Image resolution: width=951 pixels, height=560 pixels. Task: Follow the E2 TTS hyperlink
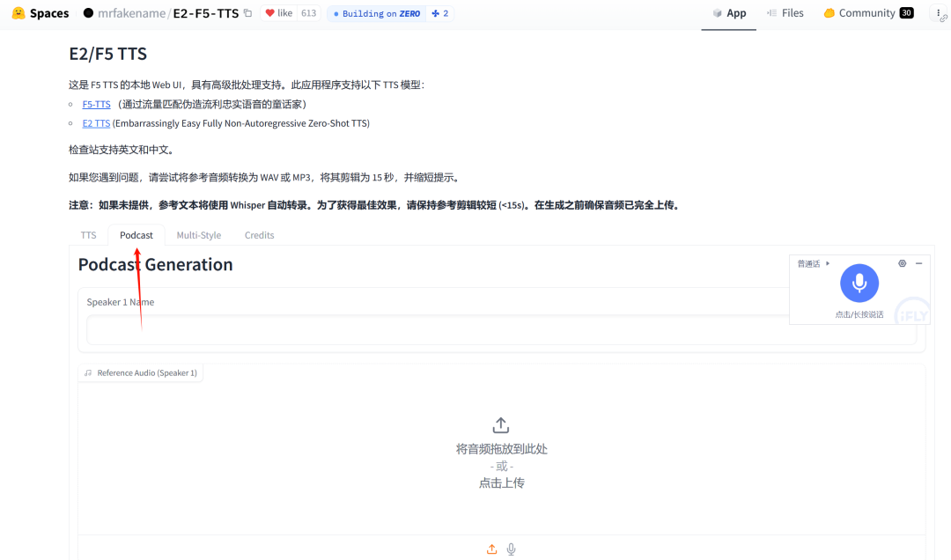tap(96, 123)
